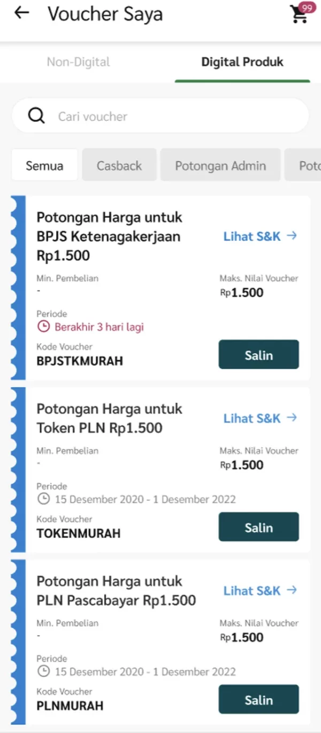The height and width of the screenshot is (733, 321).
Task: Select the Semua filter chip
Action: pyautogui.click(x=44, y=165)
